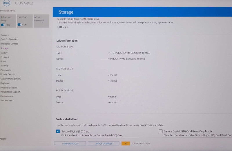Toggle the Help Text switch
Viewport: 232px width, 151px height.
coord(20,25)
